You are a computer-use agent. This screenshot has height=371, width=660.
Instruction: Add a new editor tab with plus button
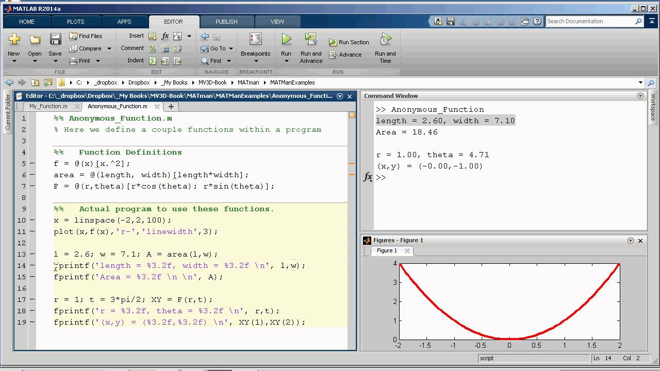(x=171, y=107)
